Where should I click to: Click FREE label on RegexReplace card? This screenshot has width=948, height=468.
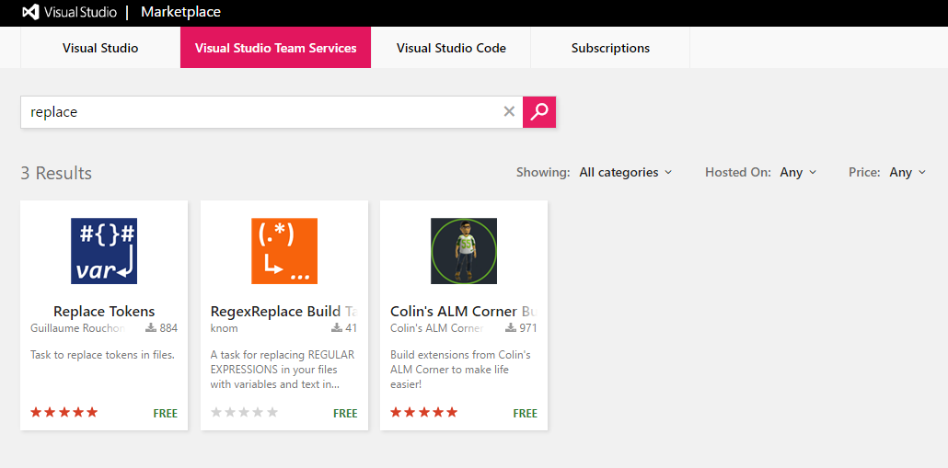345,414
